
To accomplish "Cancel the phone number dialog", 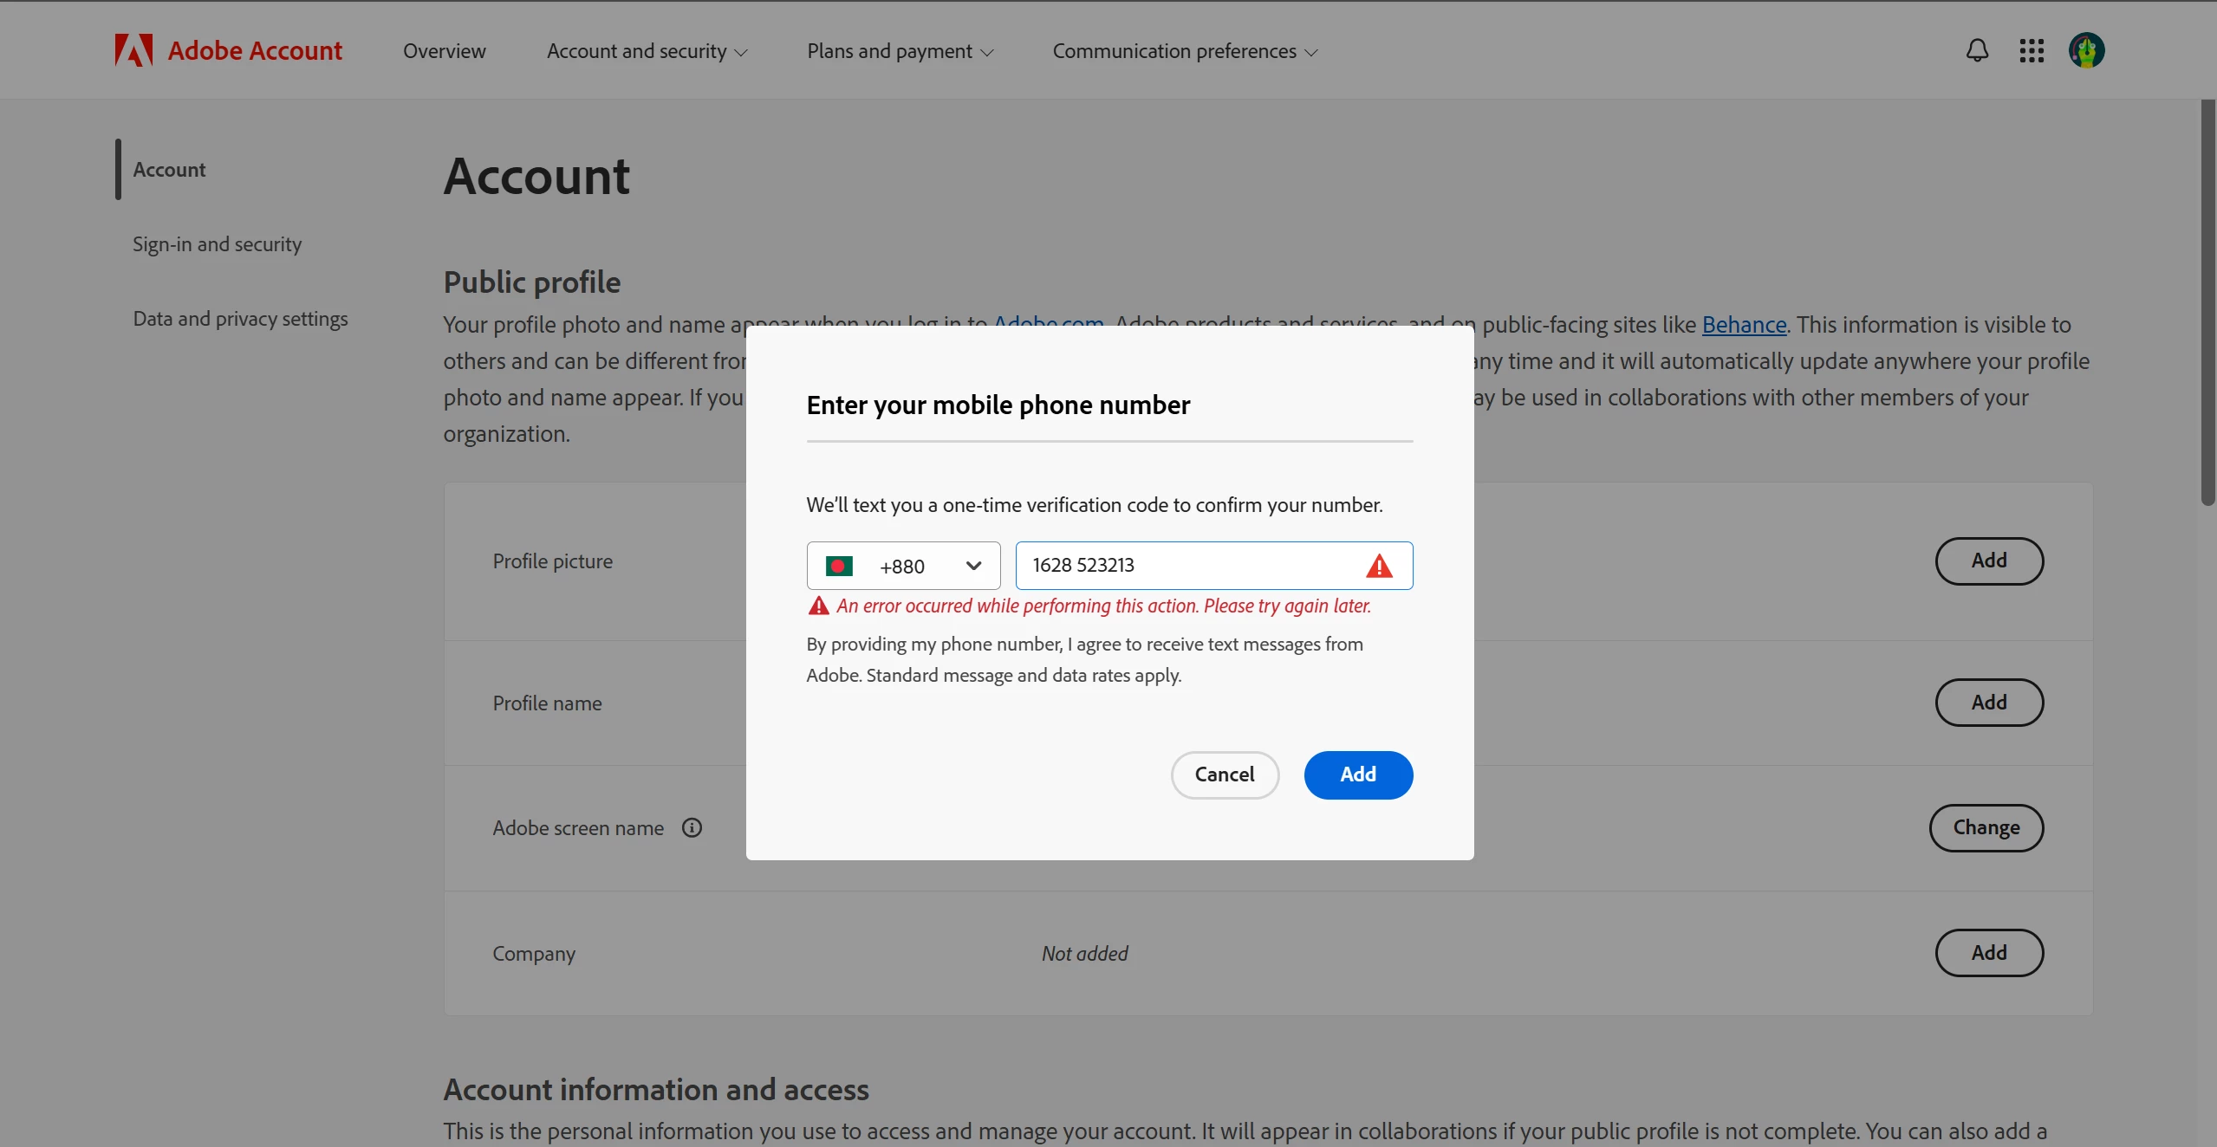I will point(1224,774).
